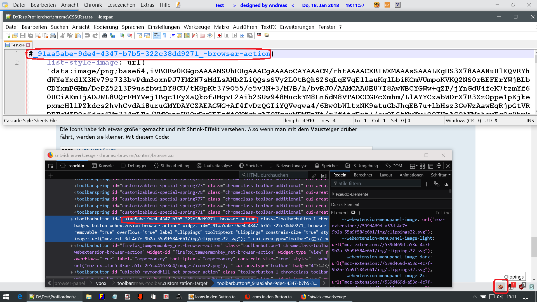Switch to the Berechnet tab
The height and width of the screenshot is (302, 537).
(x=363, y=175)
